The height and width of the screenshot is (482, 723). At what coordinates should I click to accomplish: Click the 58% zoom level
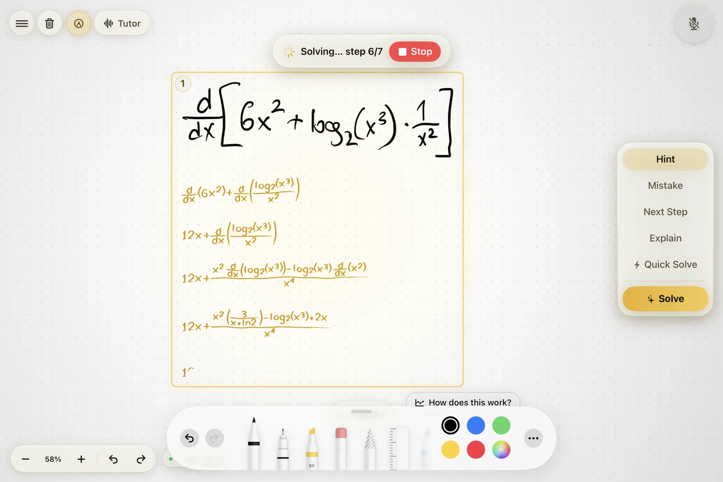(53, 459)
